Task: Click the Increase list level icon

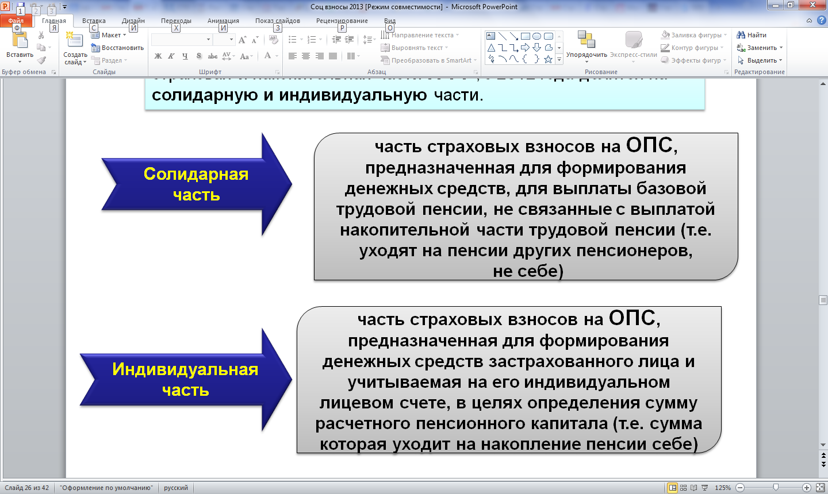Action: (349, 40)
